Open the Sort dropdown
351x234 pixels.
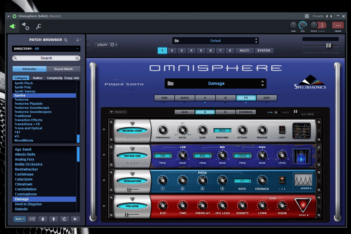click(20, 219)
